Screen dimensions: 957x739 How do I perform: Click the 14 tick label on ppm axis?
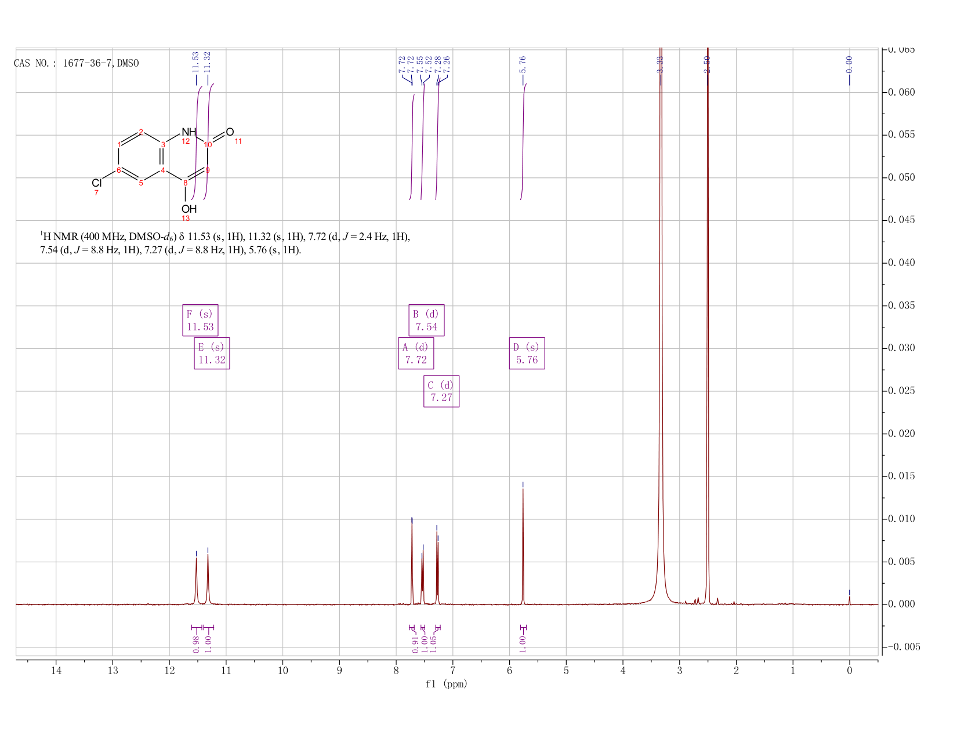[x=56, y=671]
